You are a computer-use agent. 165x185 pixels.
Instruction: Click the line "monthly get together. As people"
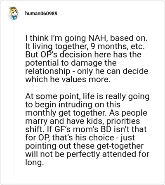pyautogui.click(x=86, y=113)
